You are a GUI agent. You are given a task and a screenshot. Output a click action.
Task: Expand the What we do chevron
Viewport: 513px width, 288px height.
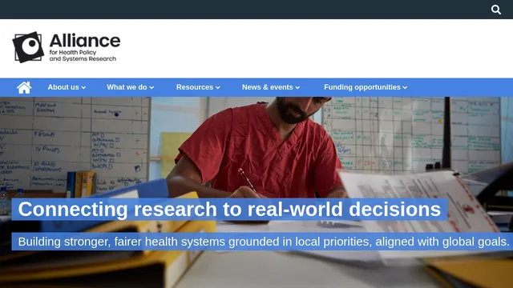pyautogui.click(x=151, y=87)
